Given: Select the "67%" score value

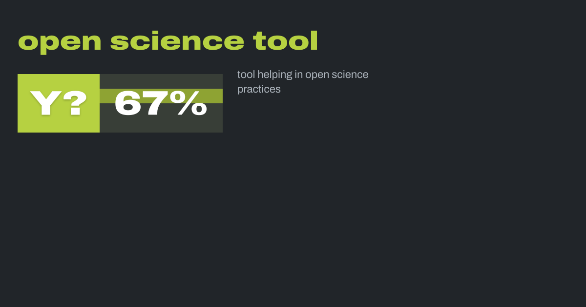Looking at the screenshot, I should (161, 103).
